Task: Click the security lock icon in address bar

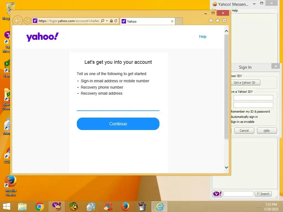Action: coord(111,21)
